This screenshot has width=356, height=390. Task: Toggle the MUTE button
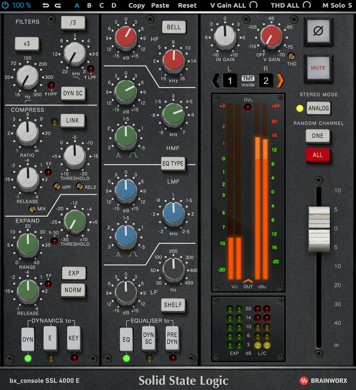(318, 68)
